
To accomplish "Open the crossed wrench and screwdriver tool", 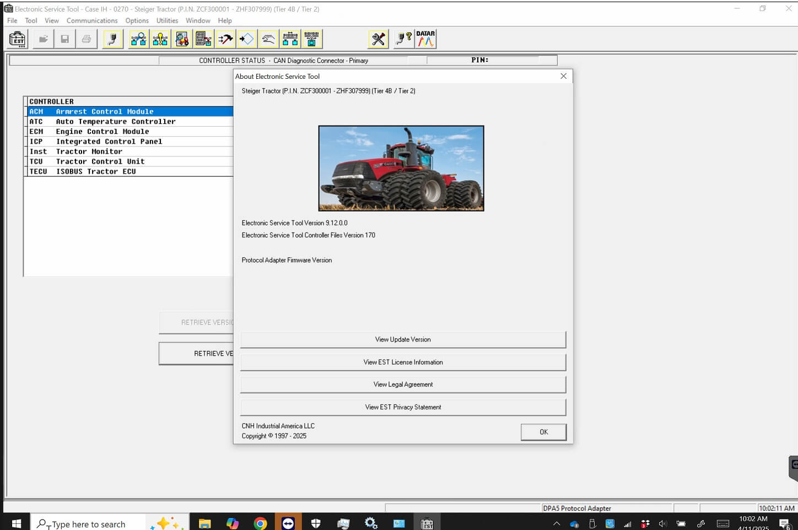I will (379, 39).
